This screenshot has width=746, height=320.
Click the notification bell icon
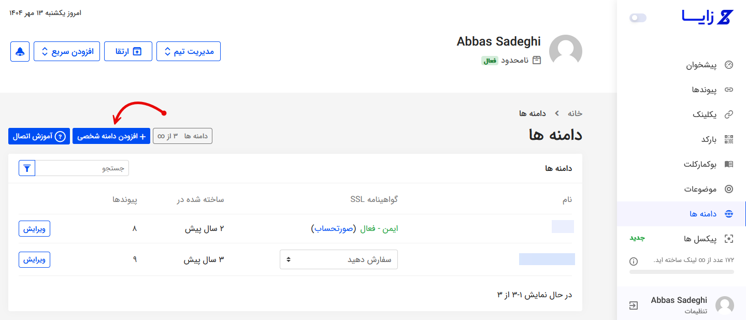click(20, 51)
